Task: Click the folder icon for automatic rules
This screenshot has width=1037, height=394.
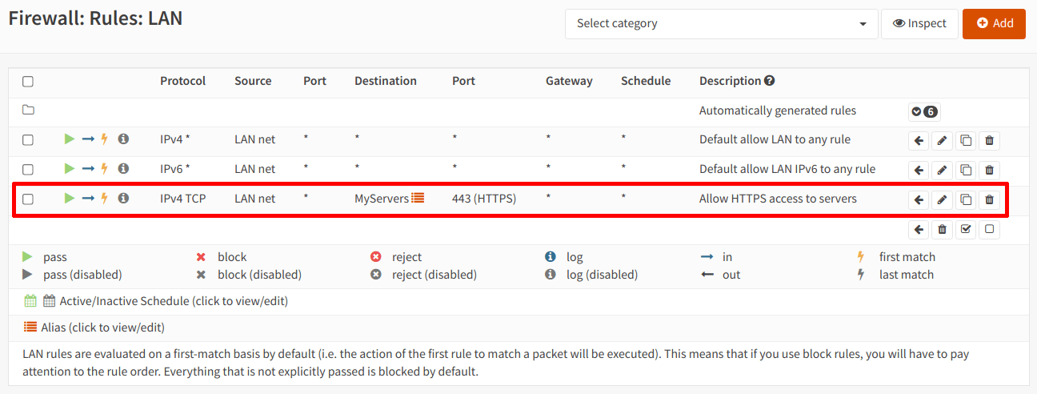Action: coord(28,111)
